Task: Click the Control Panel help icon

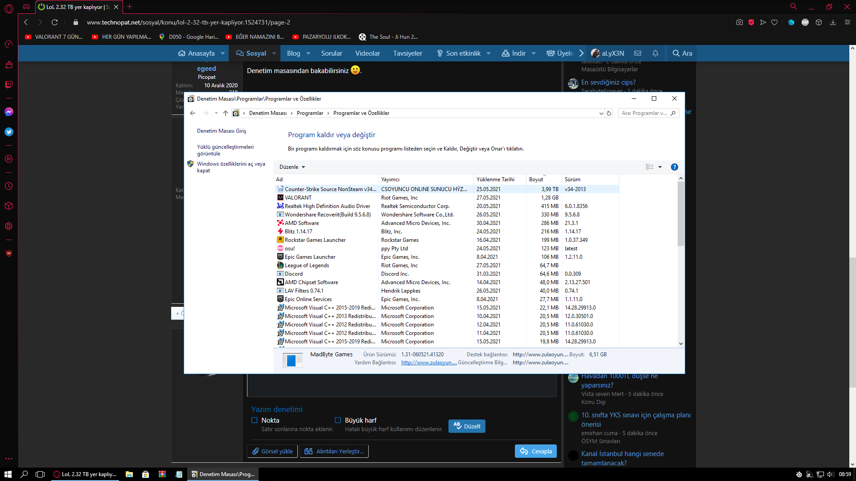Action: click(x=675, y=167)
